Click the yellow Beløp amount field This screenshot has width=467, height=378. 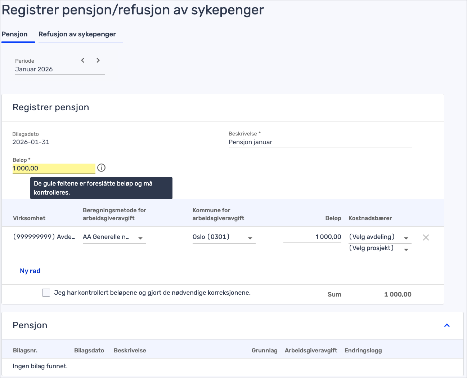(53, 168)
